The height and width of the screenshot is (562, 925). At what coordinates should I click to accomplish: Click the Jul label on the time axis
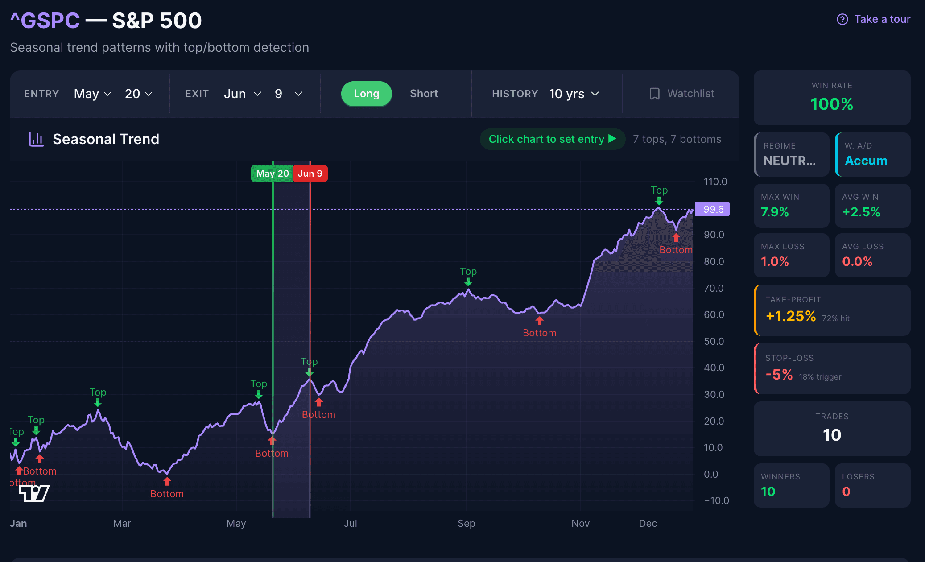pos(351,523)
